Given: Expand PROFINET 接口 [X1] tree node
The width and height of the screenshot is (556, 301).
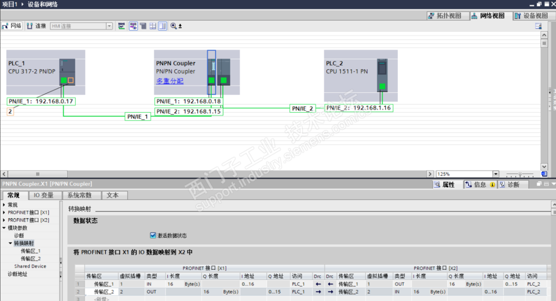Looking at the screenshot, I should (x=4, y=213).
